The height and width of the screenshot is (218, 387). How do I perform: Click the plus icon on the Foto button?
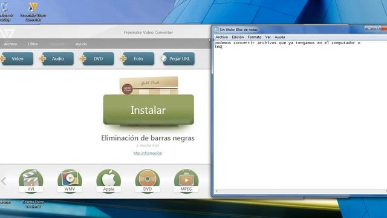[123, 59]
